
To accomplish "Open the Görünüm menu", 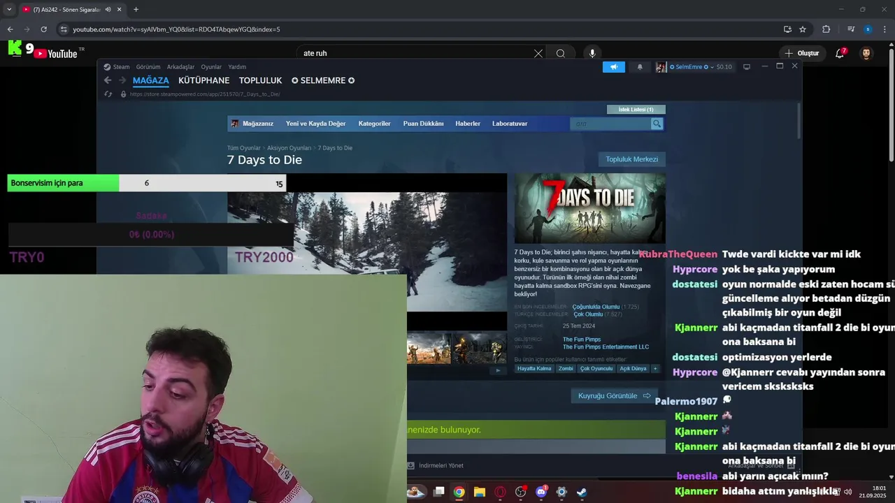I will click(x=148, y=67).
